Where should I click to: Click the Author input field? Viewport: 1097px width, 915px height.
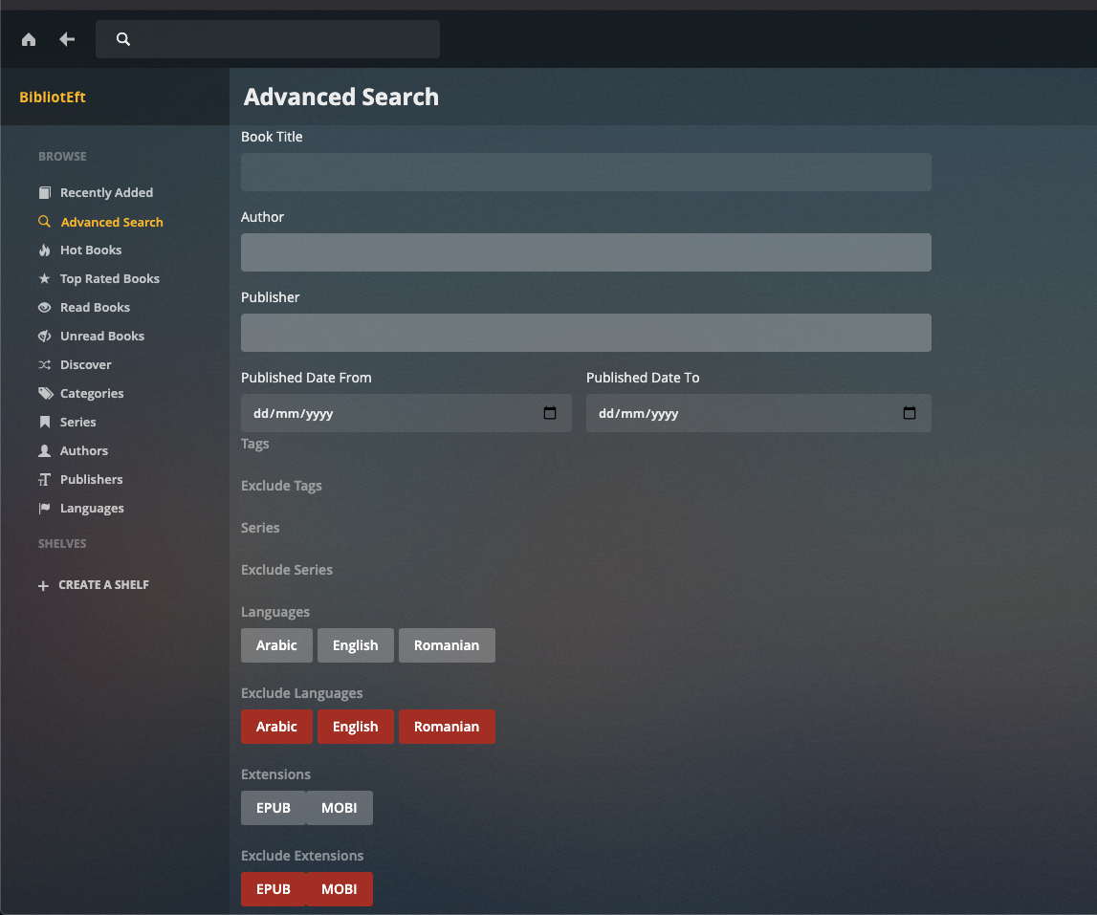click(x=586, y=252)
